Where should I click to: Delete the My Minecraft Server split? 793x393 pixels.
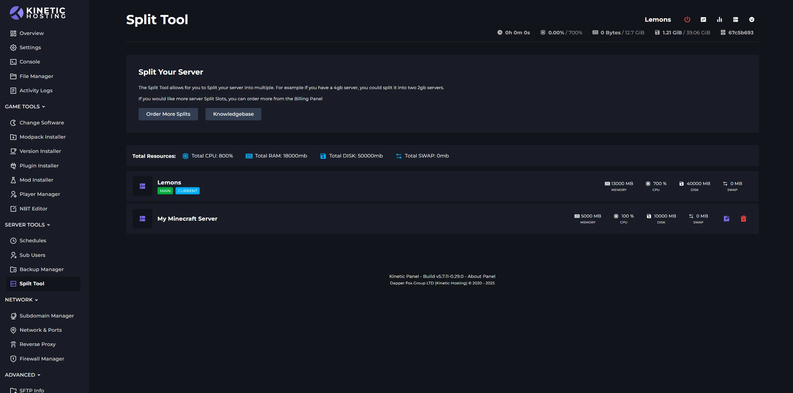[744, 218]
